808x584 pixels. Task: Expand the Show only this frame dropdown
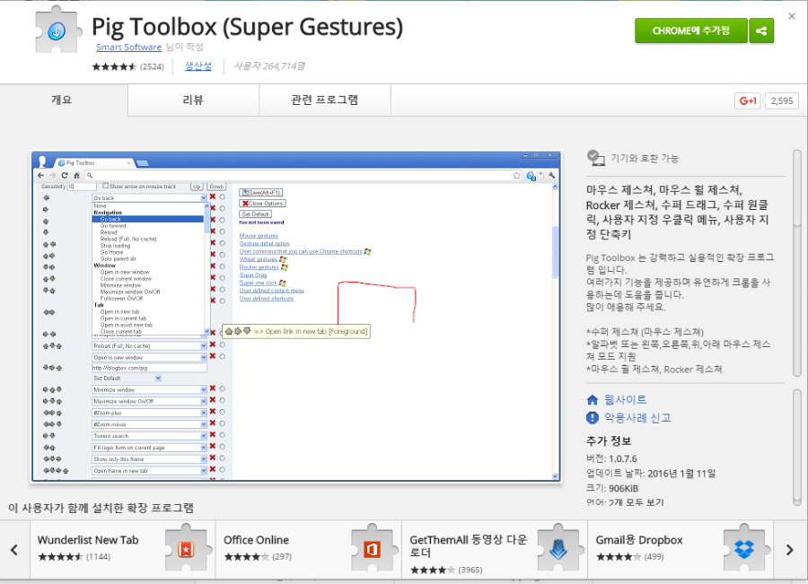(x=149, y=459)
